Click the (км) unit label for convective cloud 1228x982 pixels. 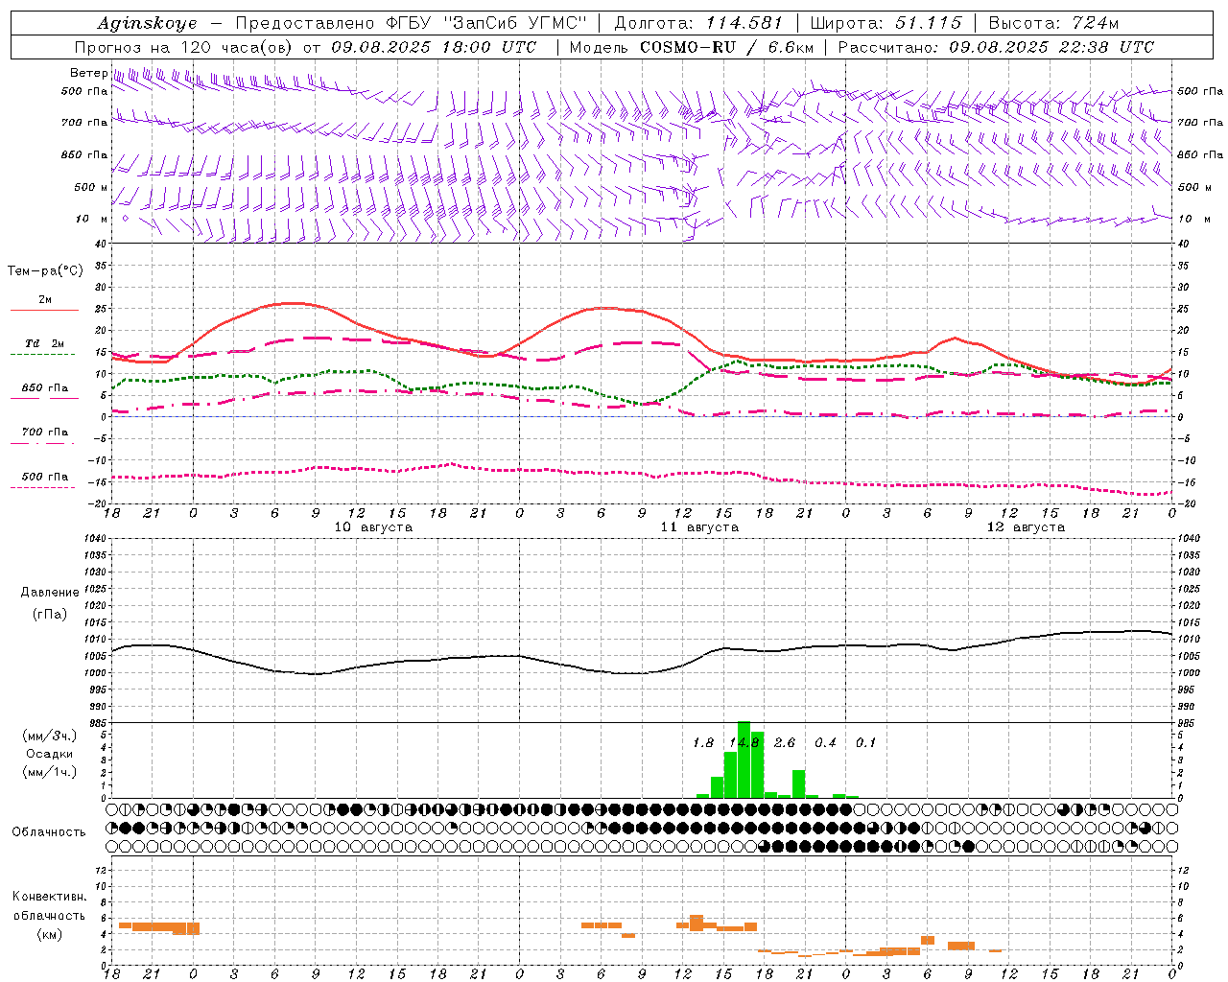[50, 934]
